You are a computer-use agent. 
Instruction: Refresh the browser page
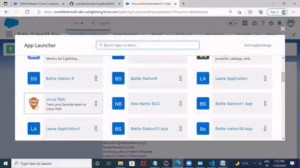pyautogui.click(x=27, y=12)
